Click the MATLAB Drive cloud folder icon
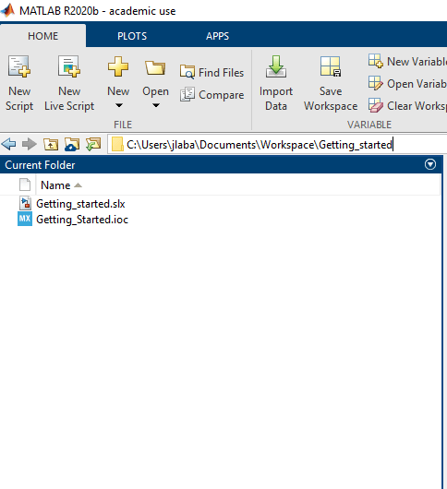The height and width of the screenshot is (489, 447). pyautogui.click(x=72, y=144)
